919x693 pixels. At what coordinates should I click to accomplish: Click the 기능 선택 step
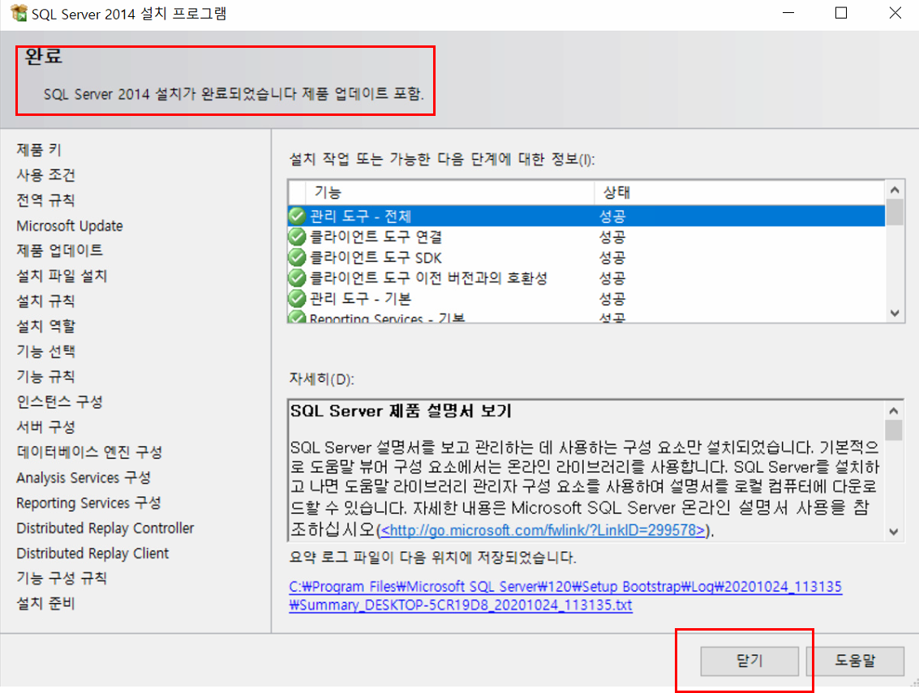click(x=45, y=352)
